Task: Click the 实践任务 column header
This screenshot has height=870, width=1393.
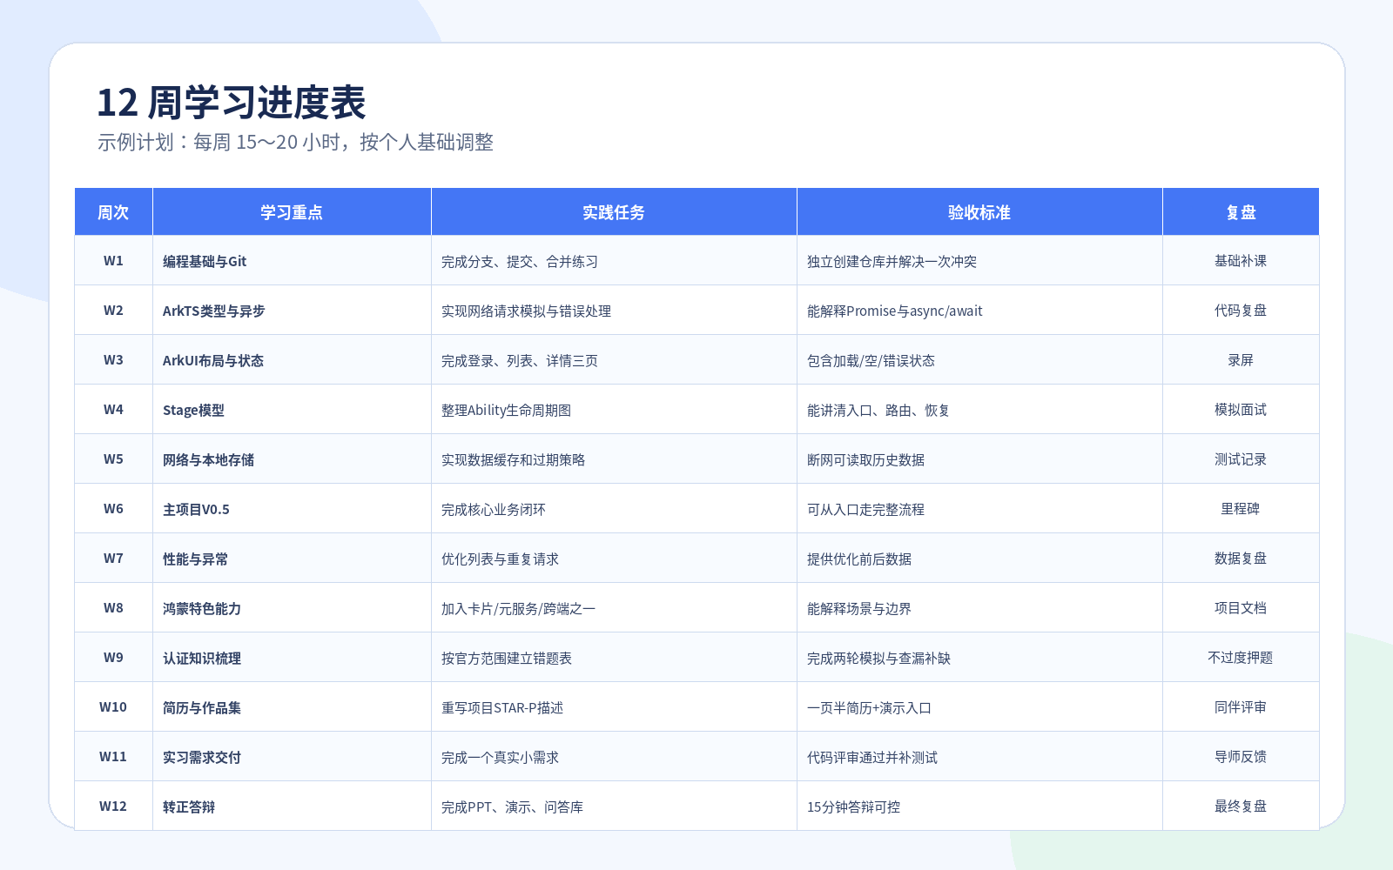Action: [614, 211]
